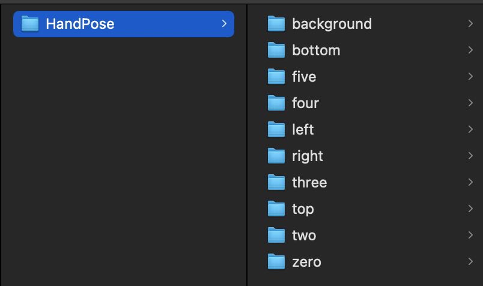The height and width of the screenshot is (286, 483).
Task: Click the top folder icon
Action: point(276,209)
